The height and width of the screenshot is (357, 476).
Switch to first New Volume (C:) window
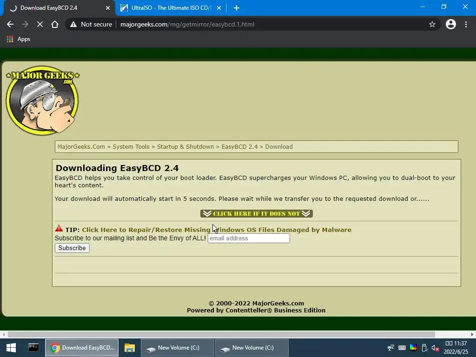(178, 348)
